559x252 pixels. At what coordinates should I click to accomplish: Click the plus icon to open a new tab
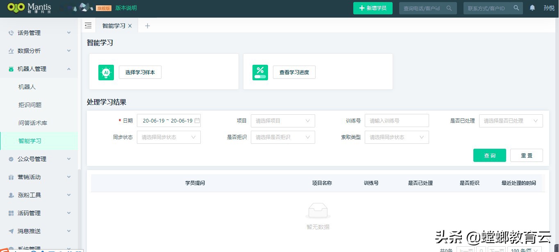pyautogui.click(x=147, y=25)
